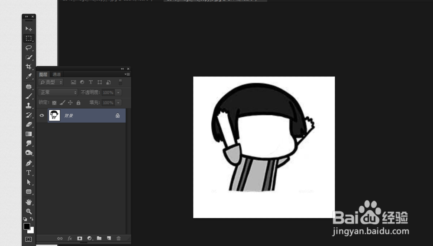
Task: Select the Move tool
Action: click(x=29, y=29)
